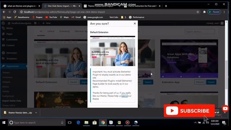Click the Default Extension preview image in dialog

[113, 51]
